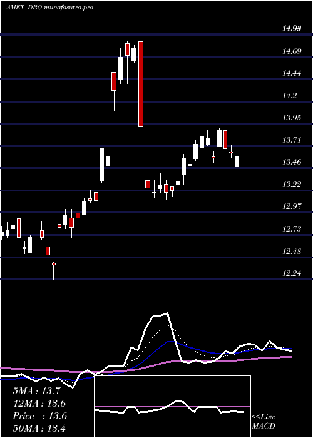
Task: Click the '5MA : 13.7' reading
Action: [x=36, y=391]
